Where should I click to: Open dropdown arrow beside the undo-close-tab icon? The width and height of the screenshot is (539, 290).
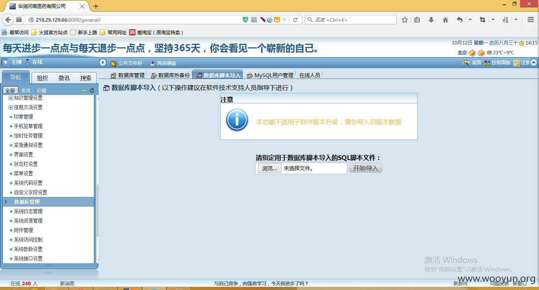pos(470,20)
